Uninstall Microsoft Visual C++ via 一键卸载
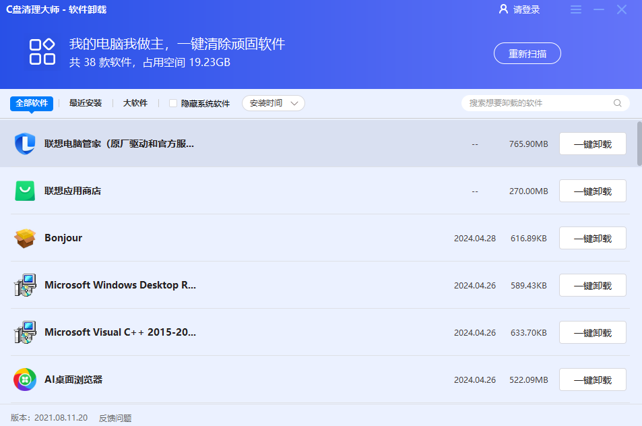The image size is (642, 426). (592, 332)
